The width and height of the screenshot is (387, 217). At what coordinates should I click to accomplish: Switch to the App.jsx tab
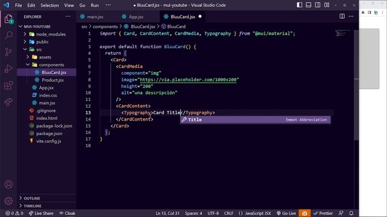135,17
